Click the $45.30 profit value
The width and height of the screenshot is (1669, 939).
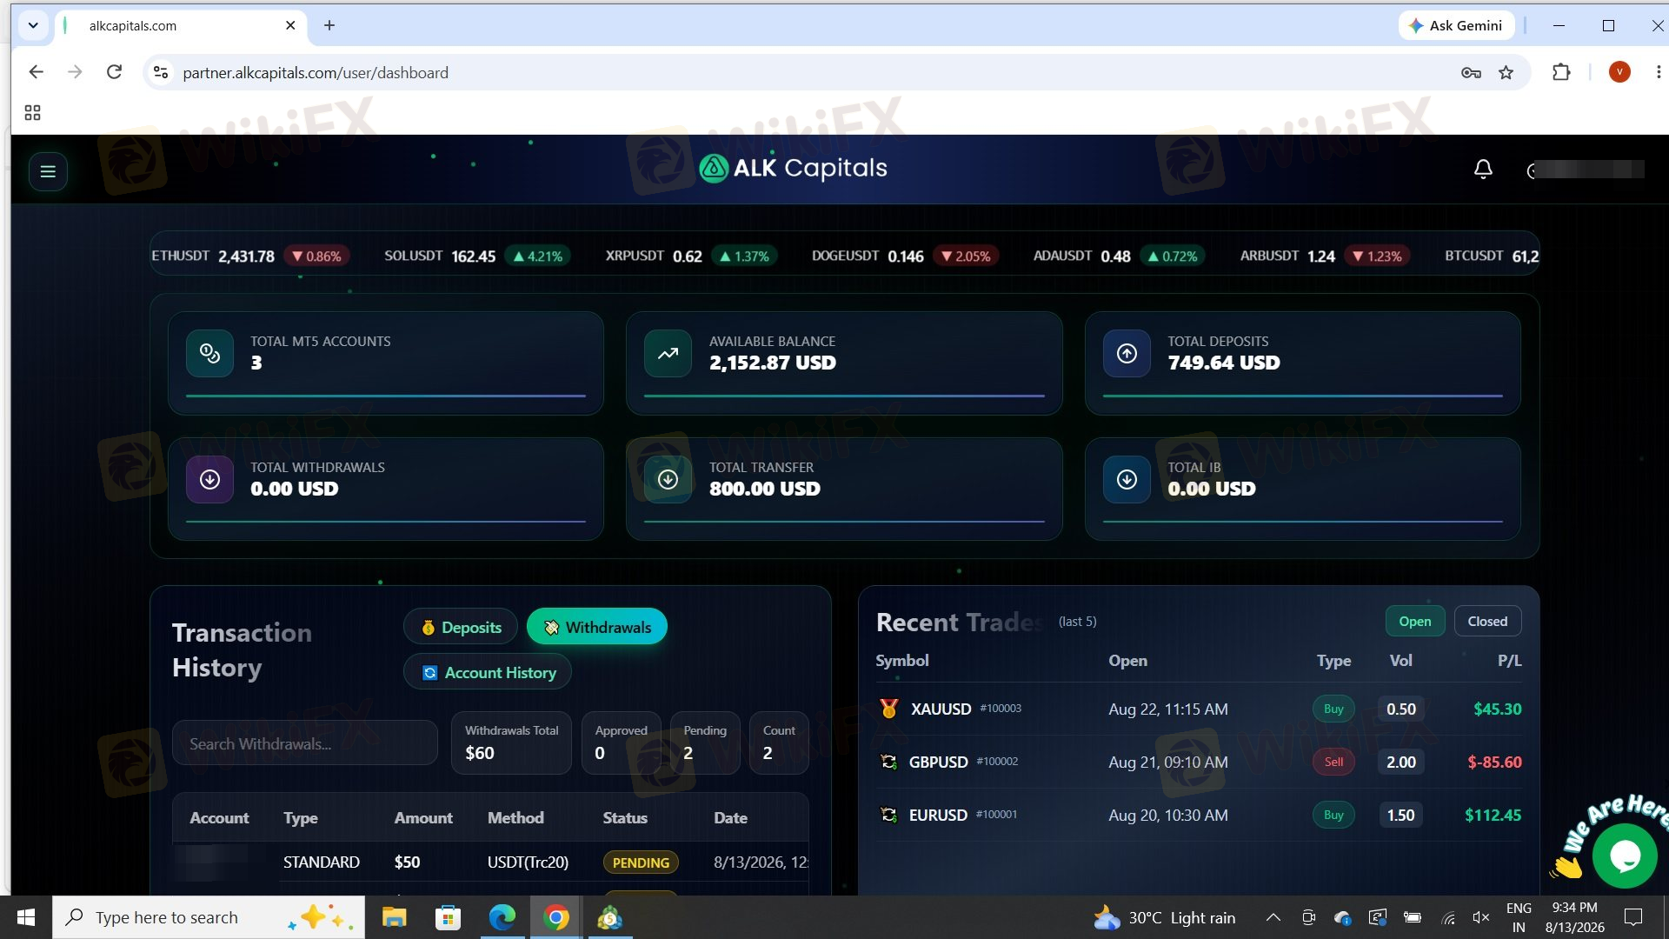tap(1497, 709)
